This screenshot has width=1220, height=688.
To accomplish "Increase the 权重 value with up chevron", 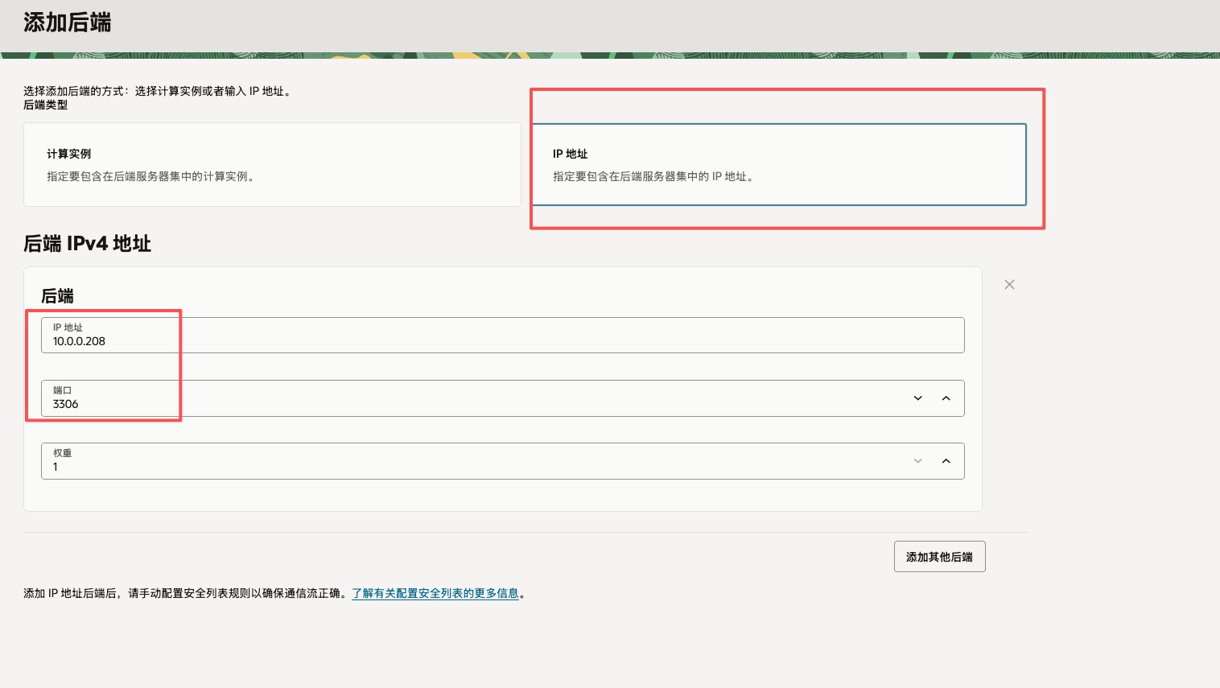I will (x=946, y=461).
